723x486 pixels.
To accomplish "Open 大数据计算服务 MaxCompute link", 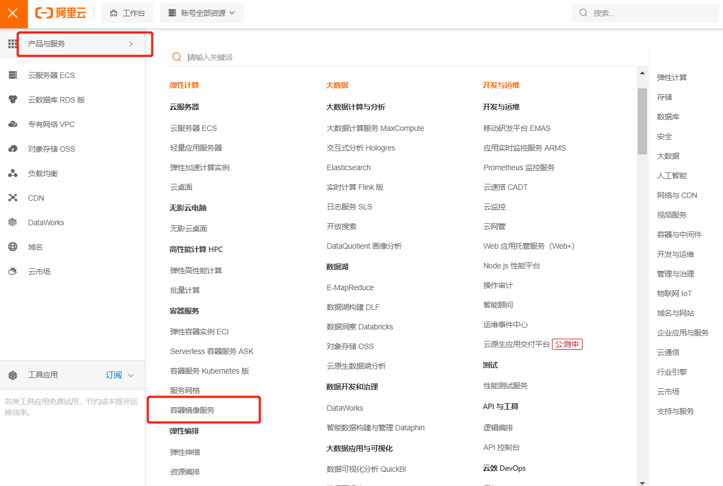I will pos(375,128).
